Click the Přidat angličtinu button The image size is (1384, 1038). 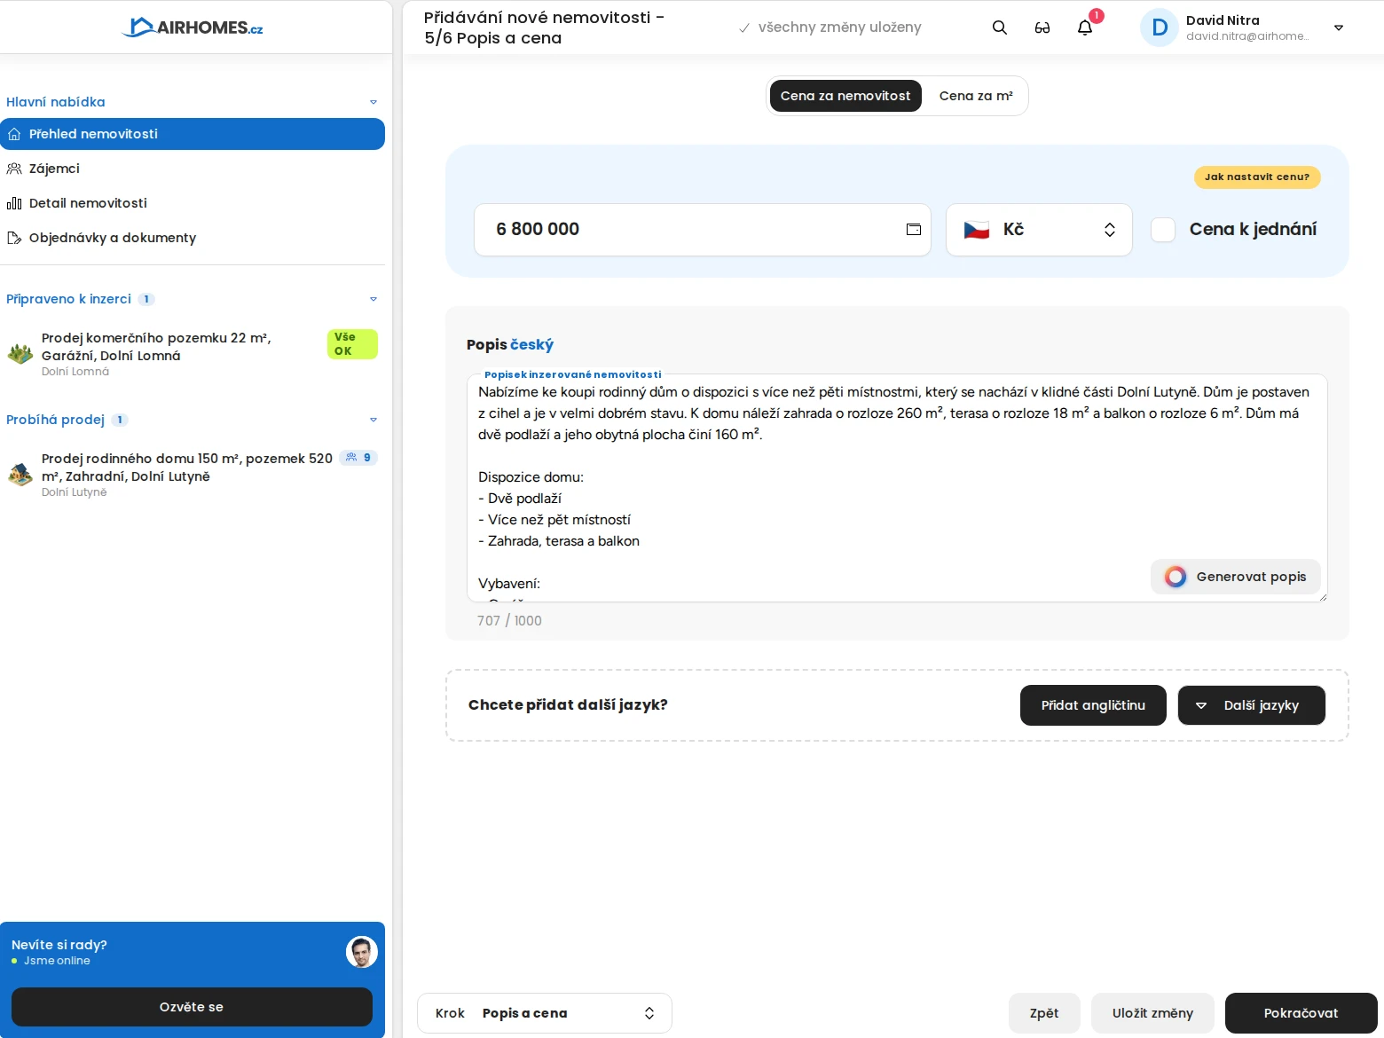click(1093, 705)
